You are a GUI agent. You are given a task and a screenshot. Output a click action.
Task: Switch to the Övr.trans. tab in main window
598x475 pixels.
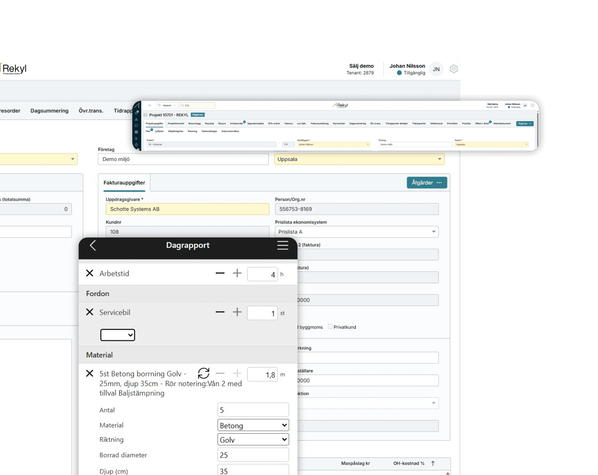[91, 111]
